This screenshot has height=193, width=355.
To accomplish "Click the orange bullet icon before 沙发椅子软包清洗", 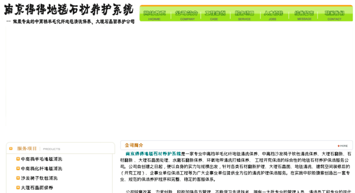I will tap(18, 178).
